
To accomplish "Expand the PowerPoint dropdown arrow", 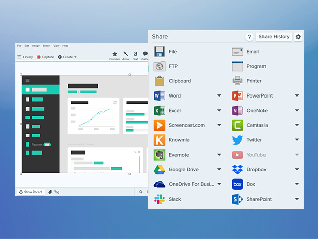I will point(297,95).
